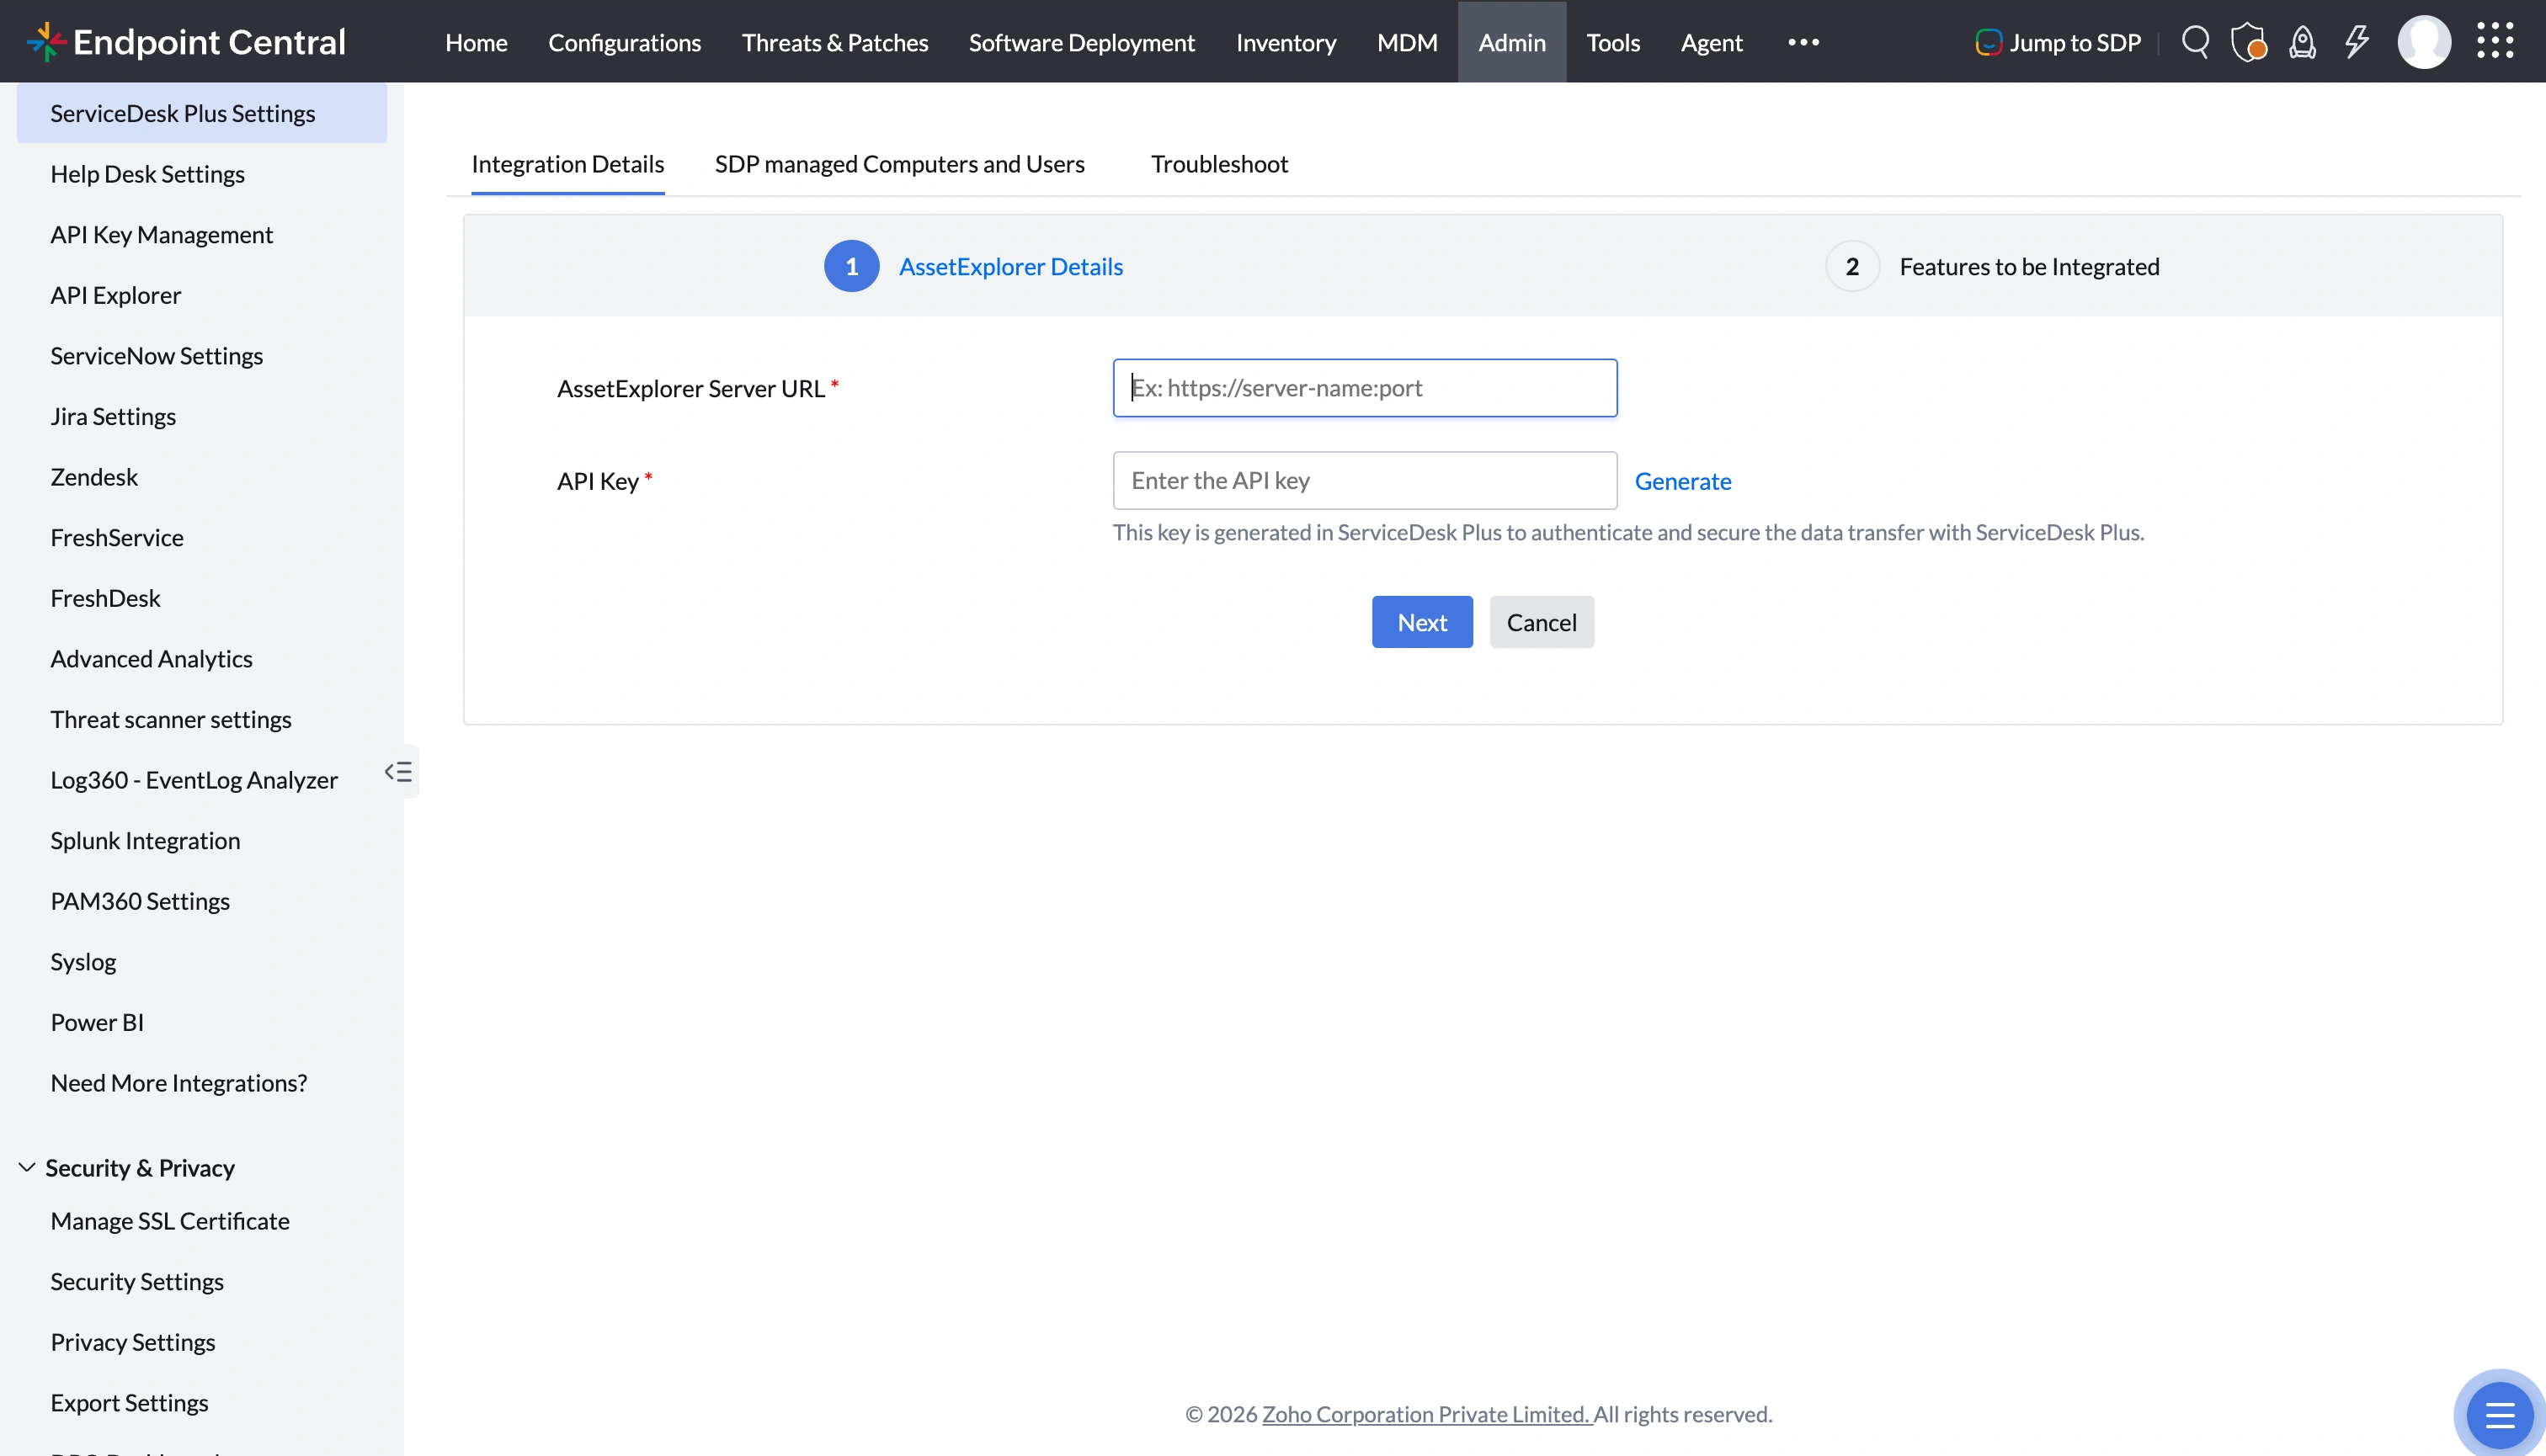This screenshot has width=2546, height=1456.
Task: Open Help Desk Settings
Action: (x=147, y=174)
